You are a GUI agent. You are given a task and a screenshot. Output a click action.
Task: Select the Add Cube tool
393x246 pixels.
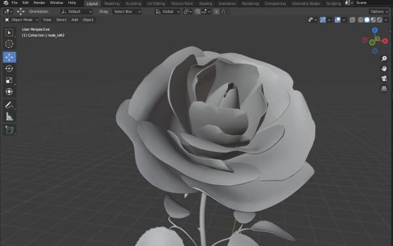point(9,130)
